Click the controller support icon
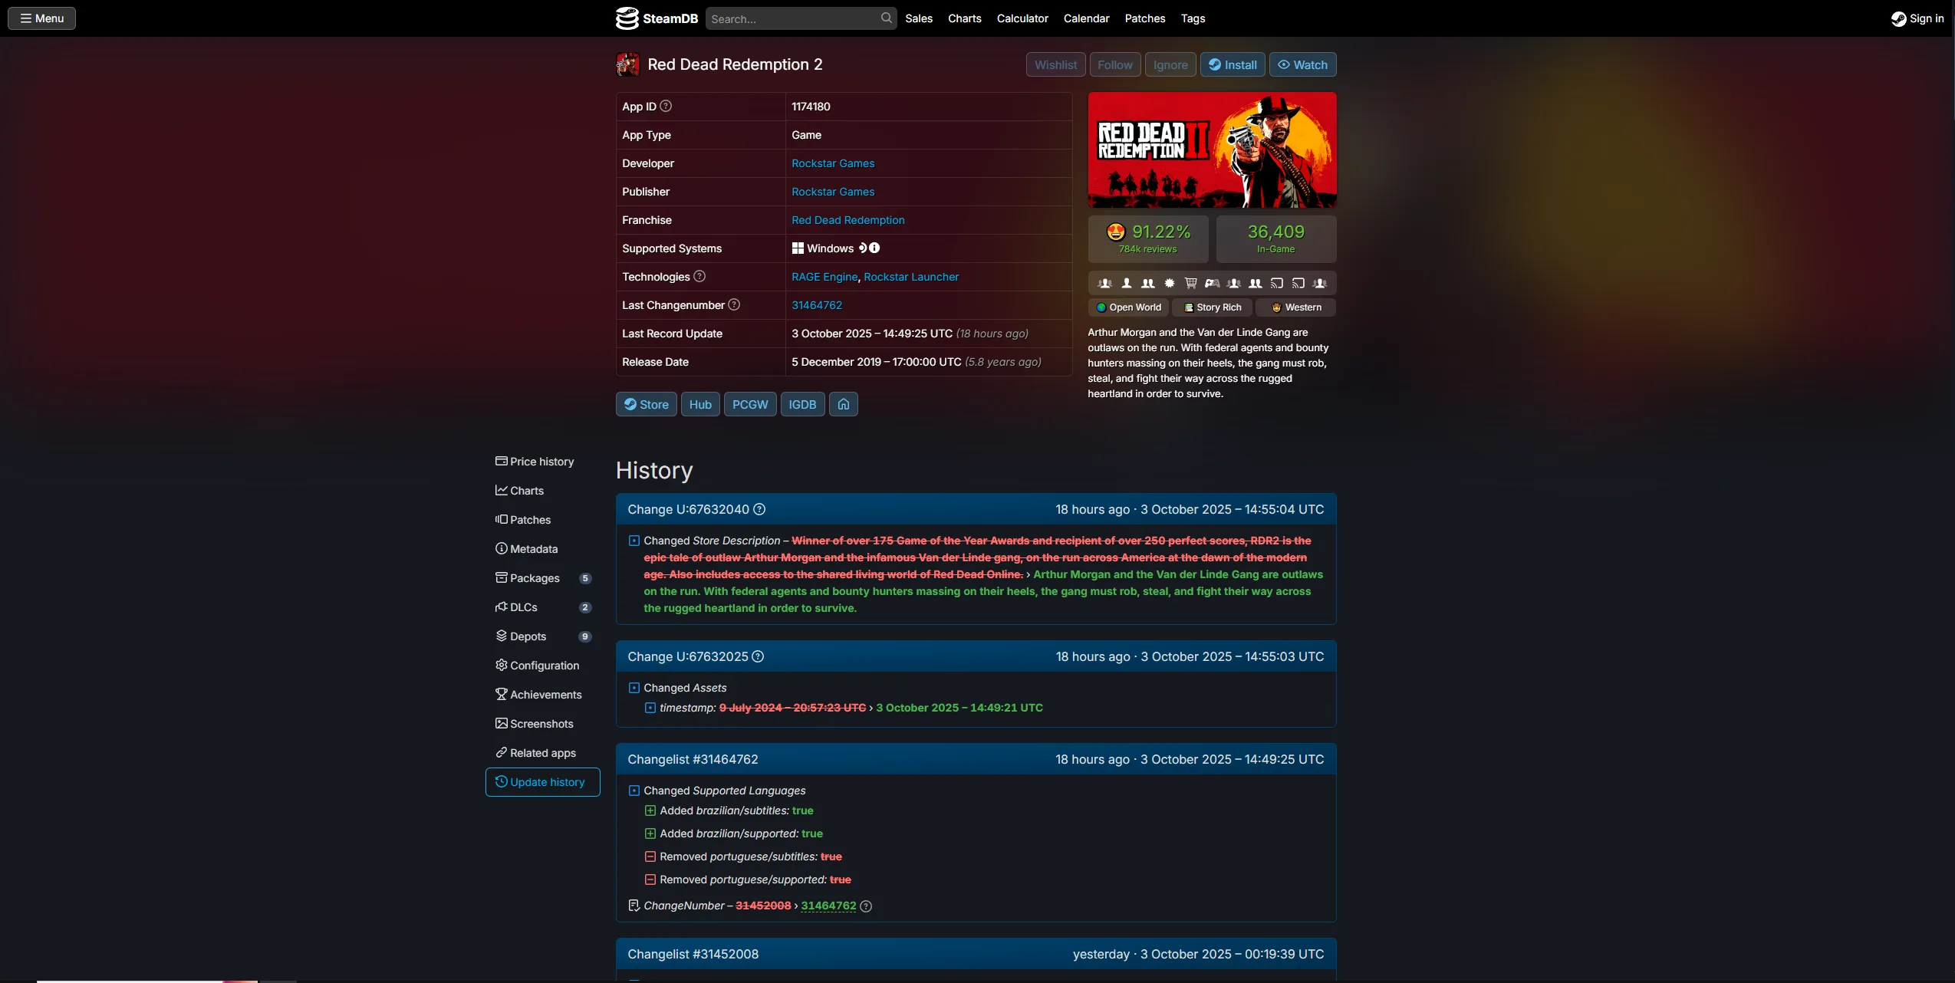This screenshot has height=983, width=1955. 1213,283
